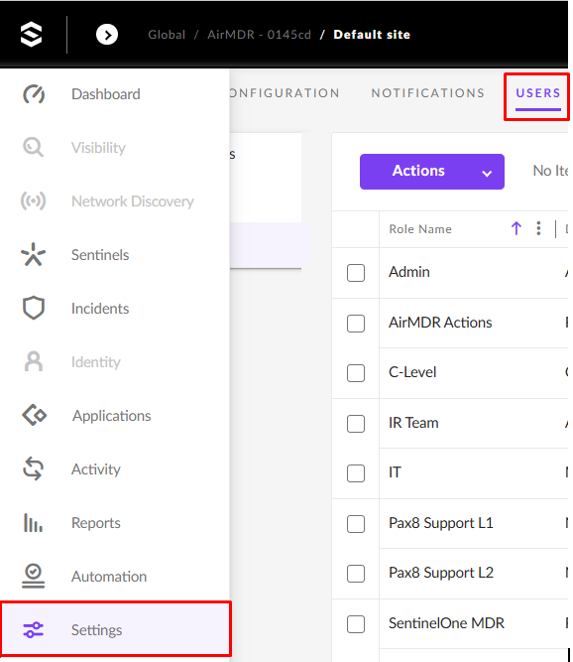The image size is (573, 662).
Task: Select the SentinelOne MDR role checkbox
Action: (x=356, y=624)
